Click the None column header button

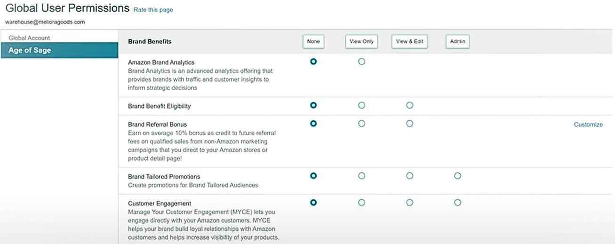click(313, 41)
